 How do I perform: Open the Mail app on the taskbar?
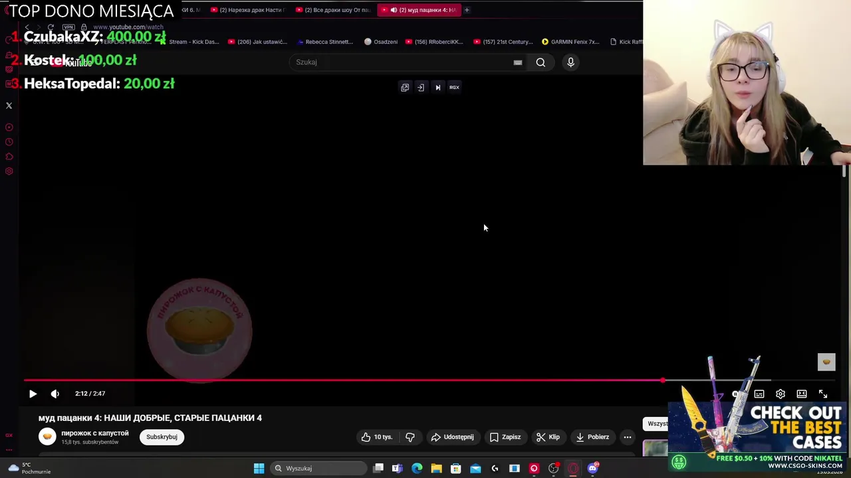(475, 468)
